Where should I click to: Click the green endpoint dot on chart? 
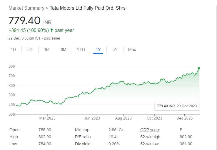click(x=199, y=68)
